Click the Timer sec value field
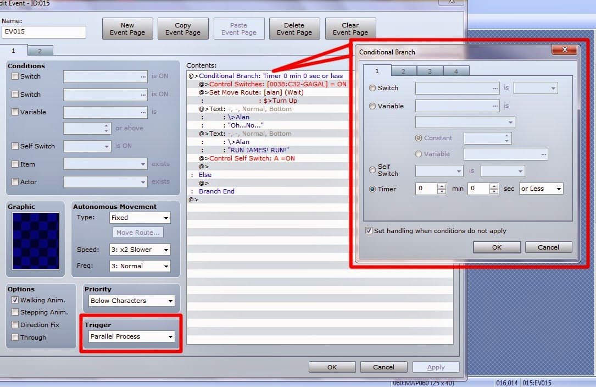Screen dimensions: 596x387 (478, 189)
